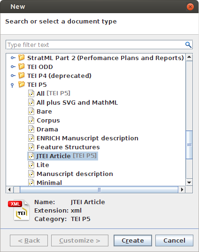The width and height of the screenshot is (199, 252).
Task: Click the TEI P4 (deprecated) folder icon
Action: (22, 76)
